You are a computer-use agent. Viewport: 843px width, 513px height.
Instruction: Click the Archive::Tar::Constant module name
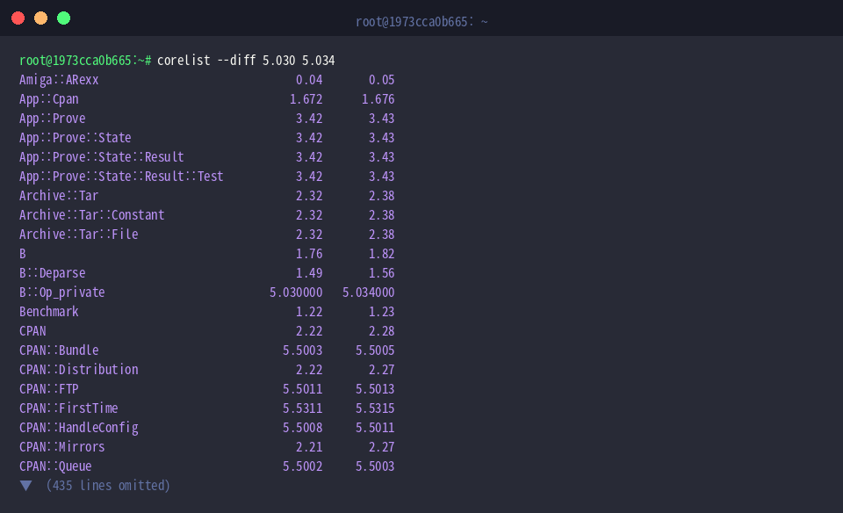coord(92,215)
